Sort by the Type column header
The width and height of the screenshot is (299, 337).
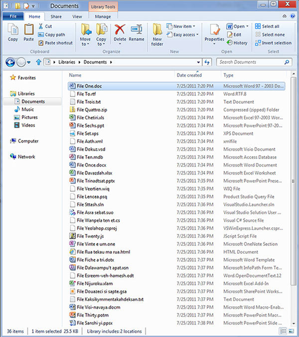point(228,75)
